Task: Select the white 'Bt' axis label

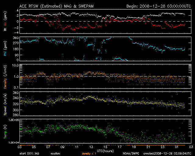Action: click(5, 29)
